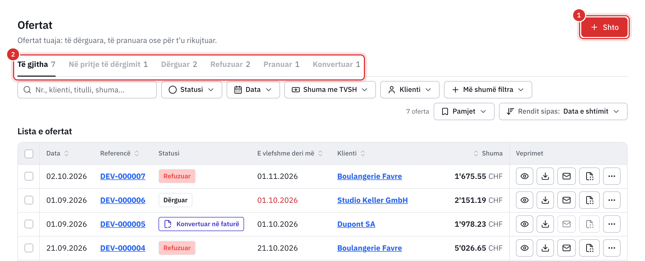Open Konvertuar në faturë badge
This screenshot has height=261, width=645.
[x=201, y=224]
